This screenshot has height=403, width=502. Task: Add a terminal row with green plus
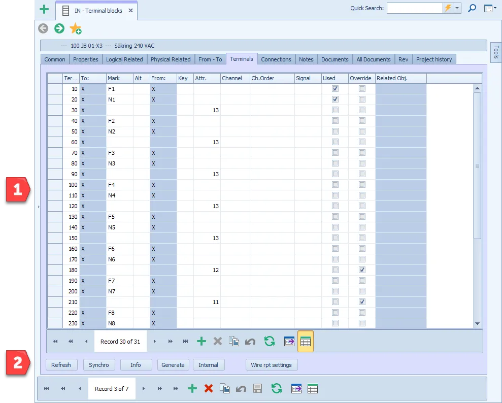202,341
